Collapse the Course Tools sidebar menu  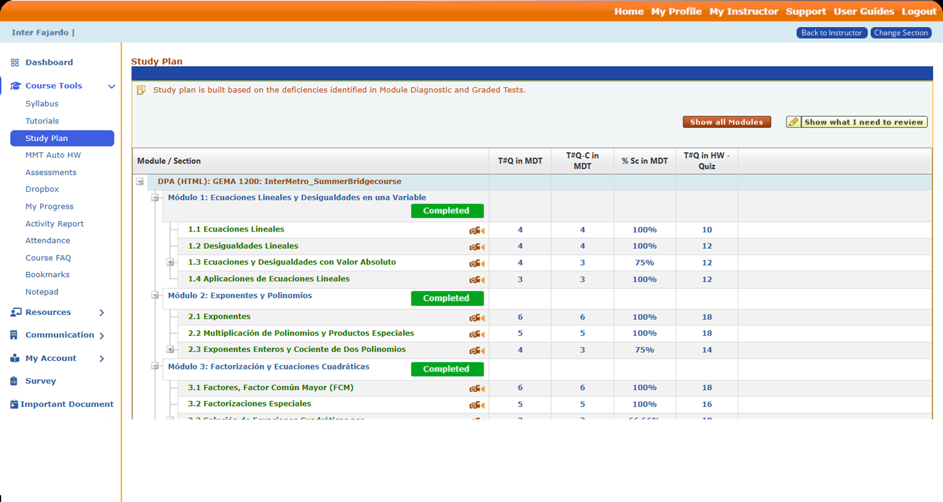111,86
